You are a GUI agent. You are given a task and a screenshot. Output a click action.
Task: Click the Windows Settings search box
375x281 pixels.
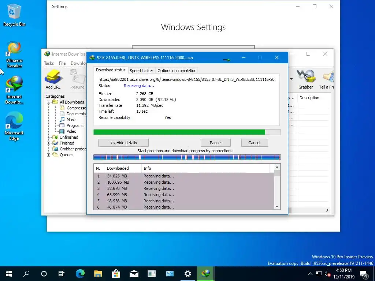pyautogui.click(x=193, y=47)
